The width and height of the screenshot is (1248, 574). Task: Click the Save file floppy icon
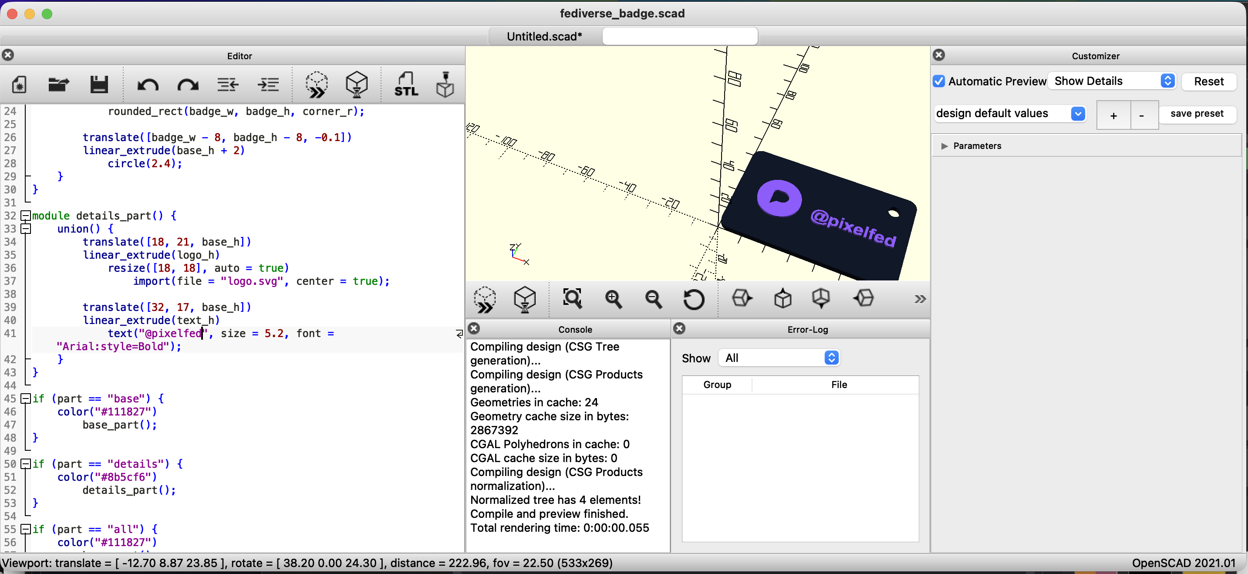click(x=99, y=85)
